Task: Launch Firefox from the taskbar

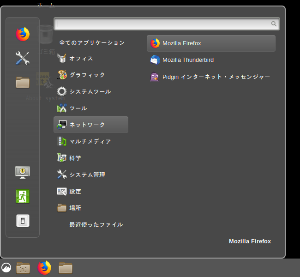Action: click(44, 268)
